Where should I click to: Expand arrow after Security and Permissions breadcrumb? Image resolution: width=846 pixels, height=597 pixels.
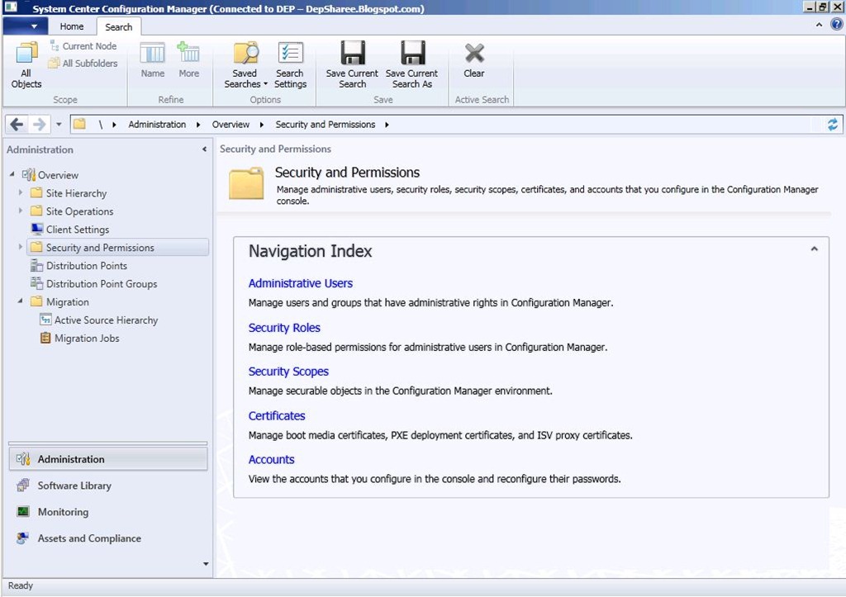(387, 125)
